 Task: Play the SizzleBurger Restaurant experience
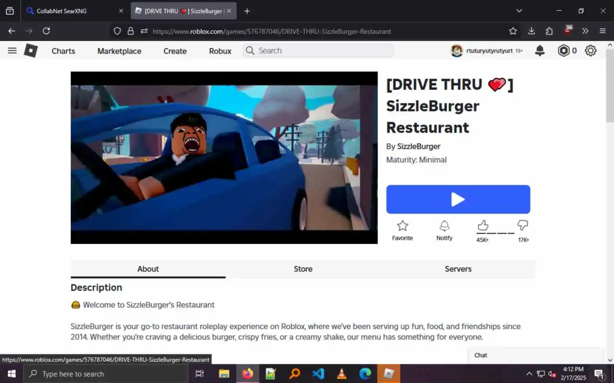[x=458, y=199]
